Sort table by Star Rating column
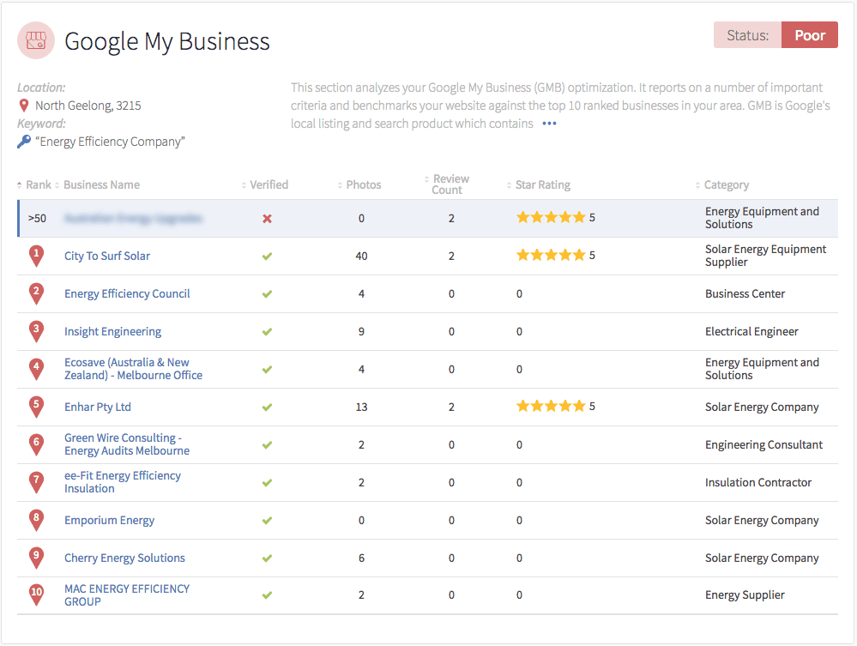 539,184
